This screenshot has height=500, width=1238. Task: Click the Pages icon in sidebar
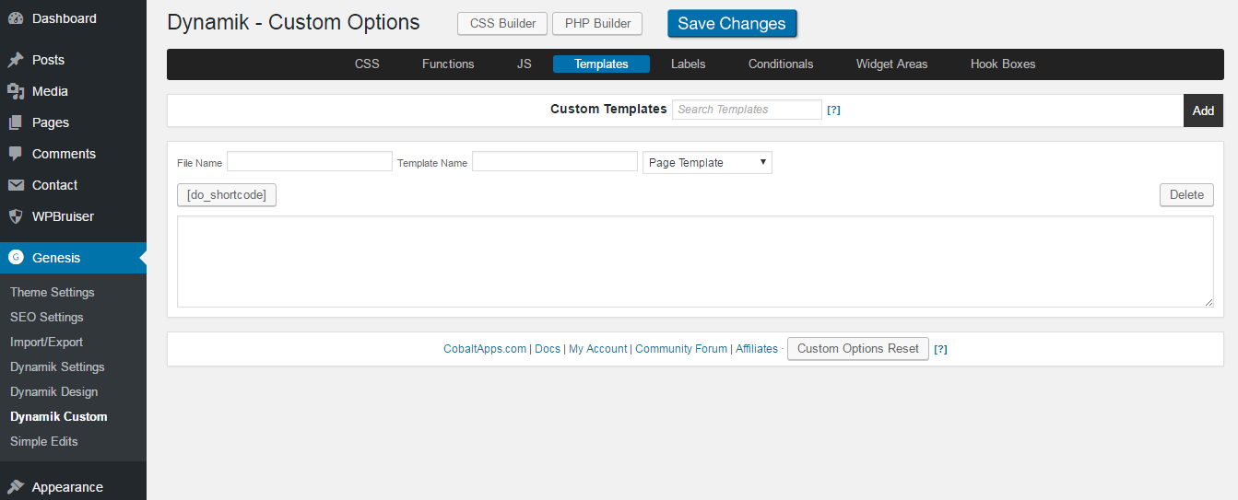tap(16, 122)
